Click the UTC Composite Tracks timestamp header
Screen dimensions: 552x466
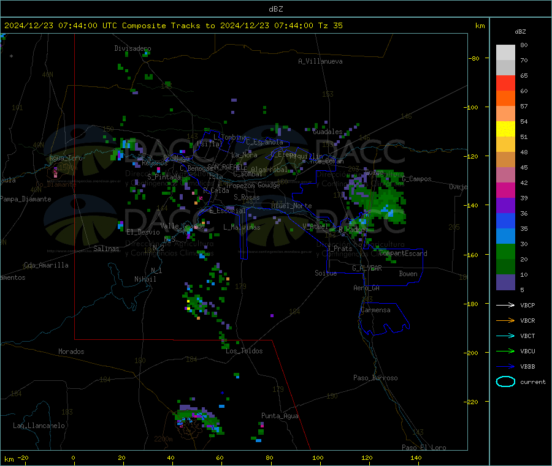[173, 26]
